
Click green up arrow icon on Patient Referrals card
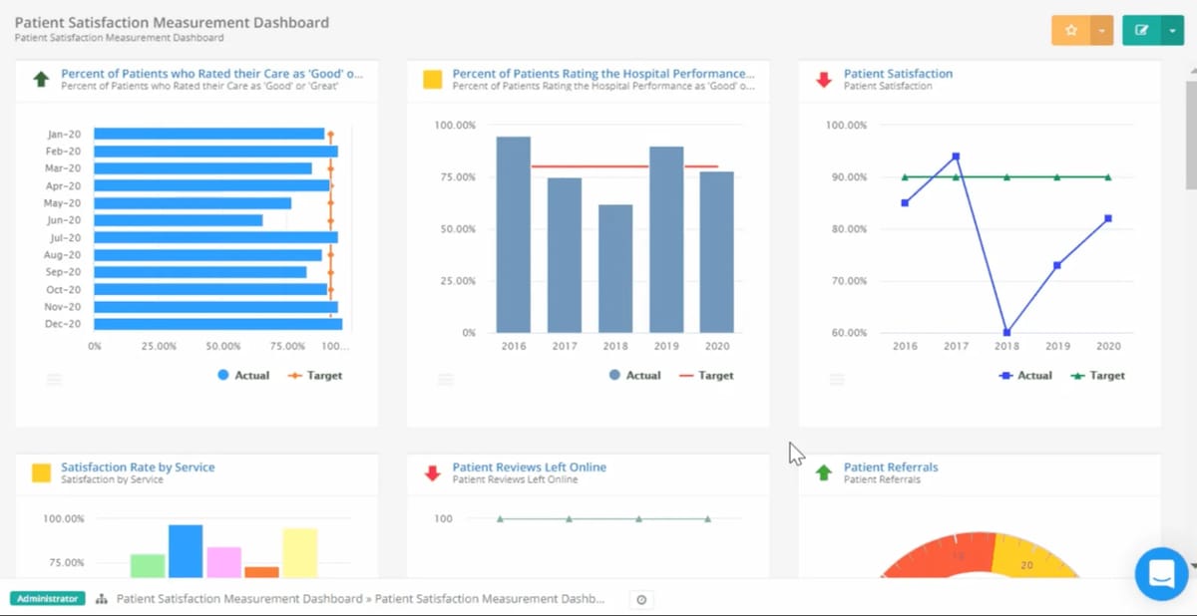824,472
